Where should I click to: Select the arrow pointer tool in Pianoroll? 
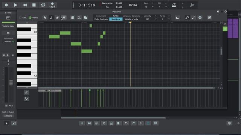point(44,18)
